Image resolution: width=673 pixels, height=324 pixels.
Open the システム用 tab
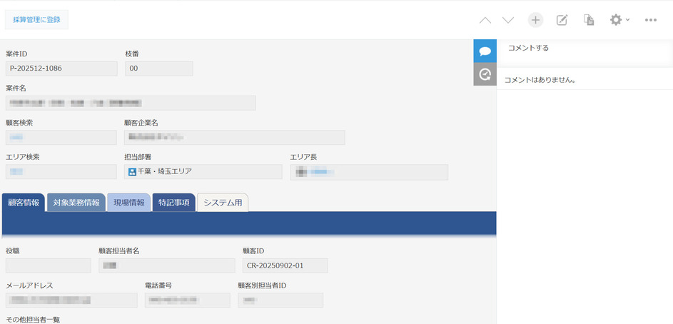pyautogui.click(x=223, y=203)
